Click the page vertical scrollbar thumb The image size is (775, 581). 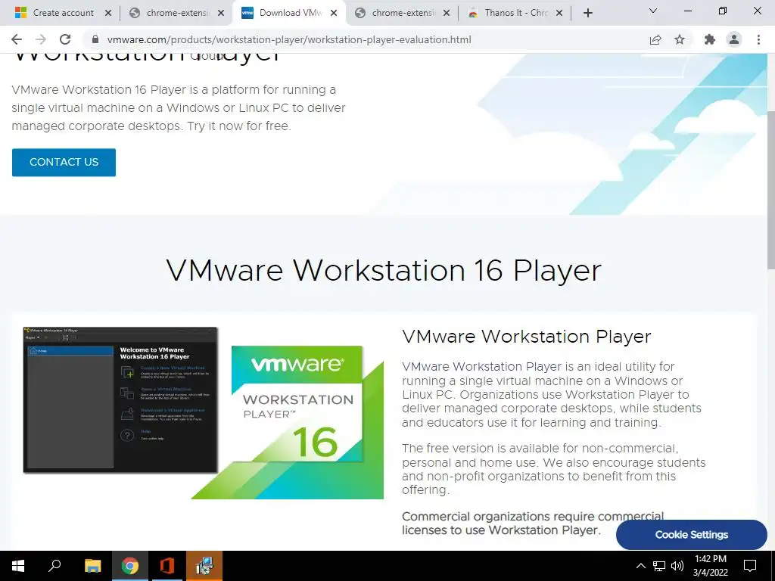point(770,190)
